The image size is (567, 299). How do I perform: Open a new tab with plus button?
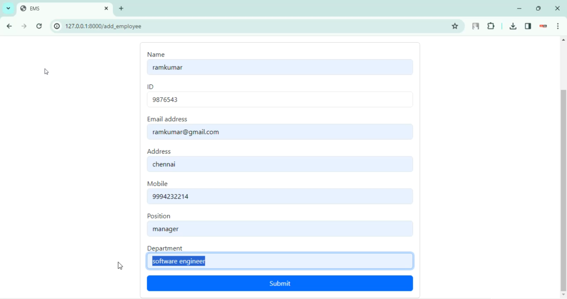121,8
